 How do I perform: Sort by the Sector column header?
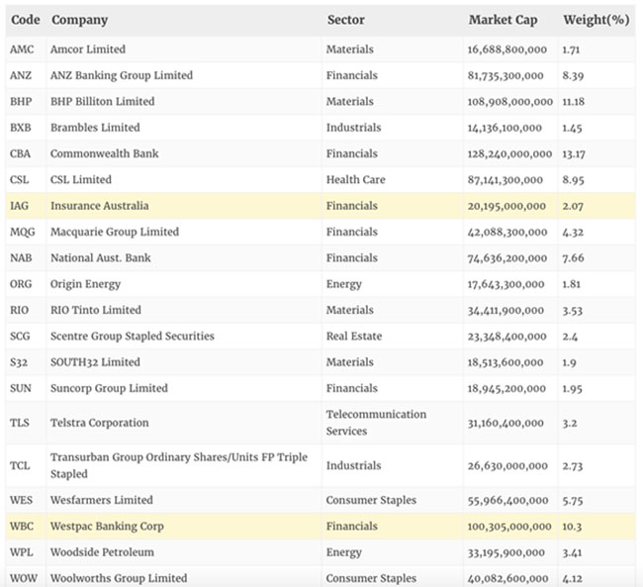pyautogui.click(x=346, y=20)
